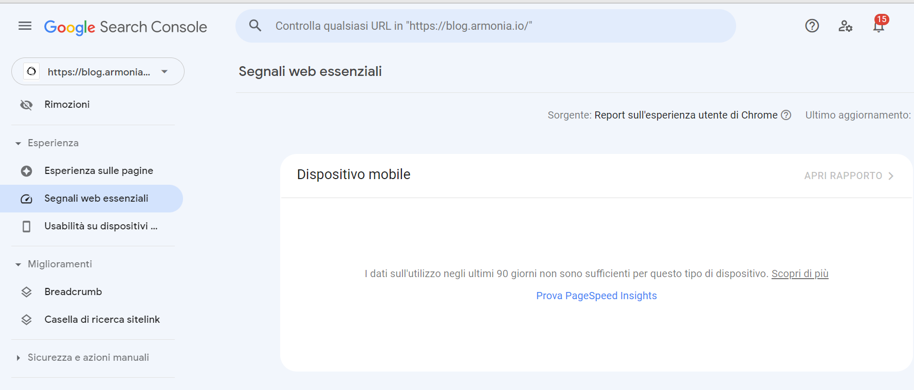Collapse the Esperienza section
Screen dimensions: 914x390
19,143
